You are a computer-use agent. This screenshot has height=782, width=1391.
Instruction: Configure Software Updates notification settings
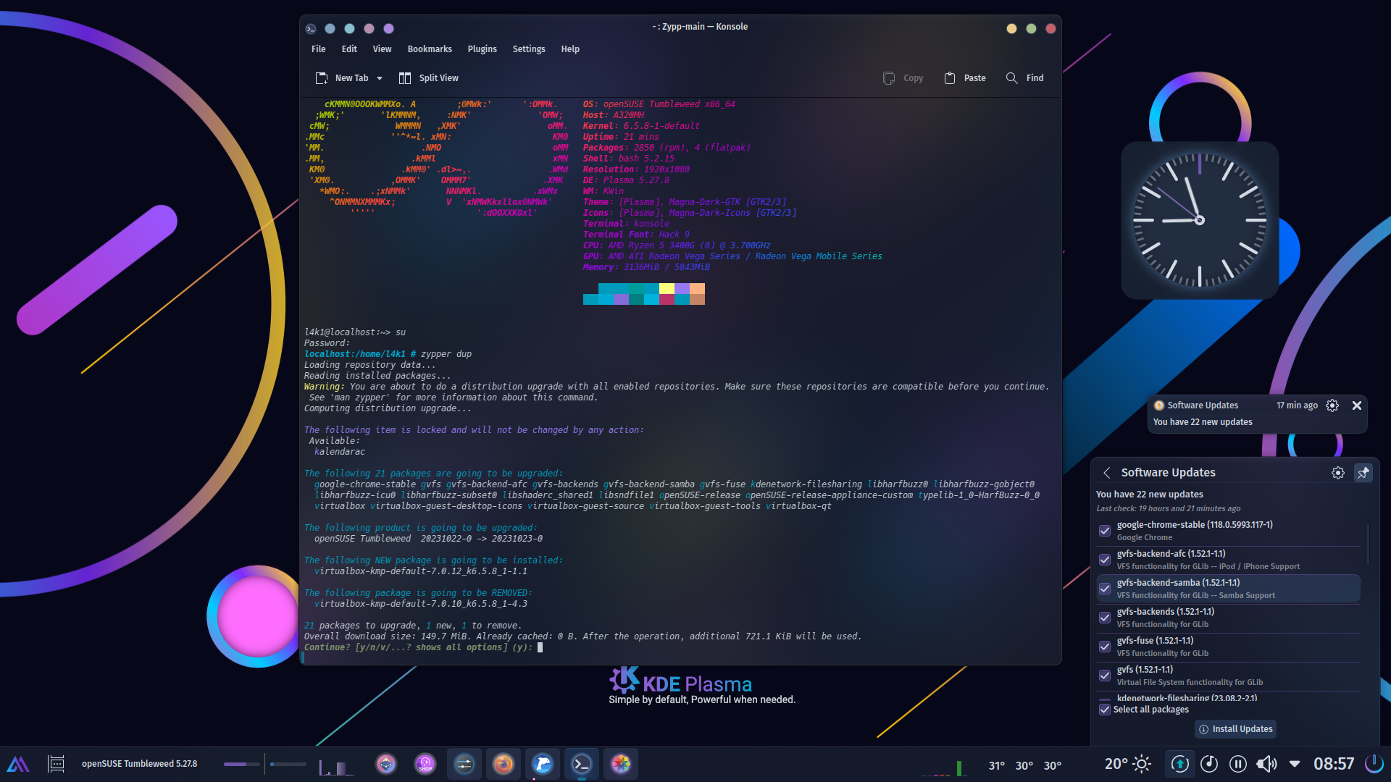coord(1332,405)
